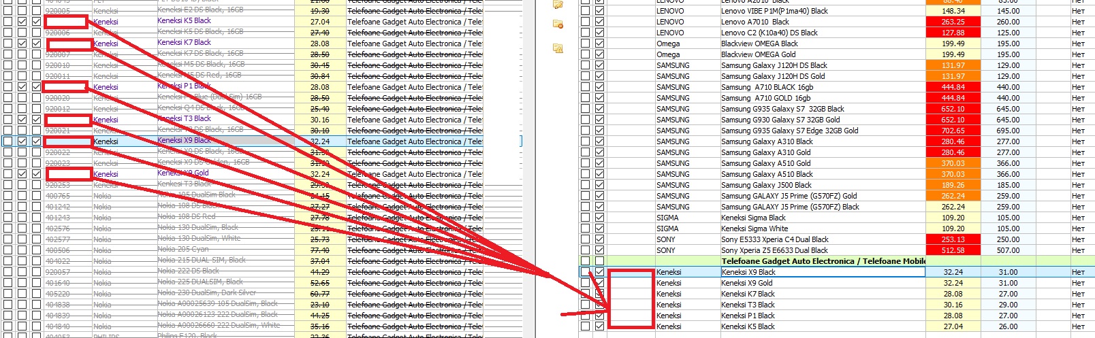
Task: Uncheck second checkbox in left grid Keneksi T3 Black row
Action: [22, 120]
